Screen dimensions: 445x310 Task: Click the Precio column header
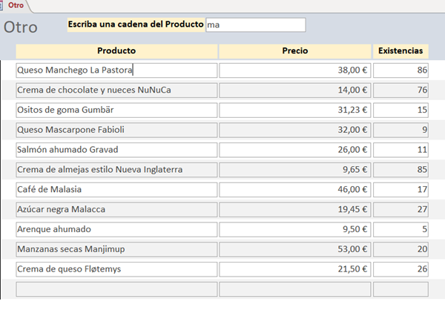tap(295, 51)
